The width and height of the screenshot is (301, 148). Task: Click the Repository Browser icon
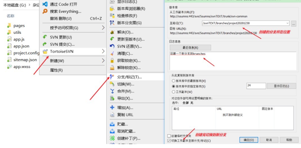click(x=112, y=9)
